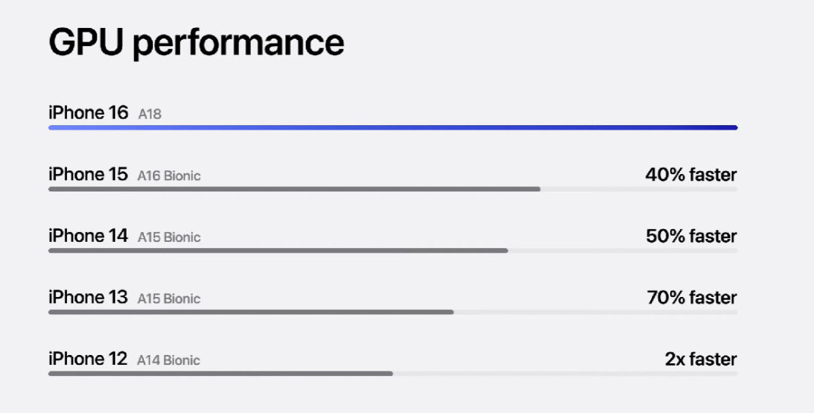Viewport: 814px width, 413px height.
Task: Click the GPU performance heading
Action: click(196, 44)
